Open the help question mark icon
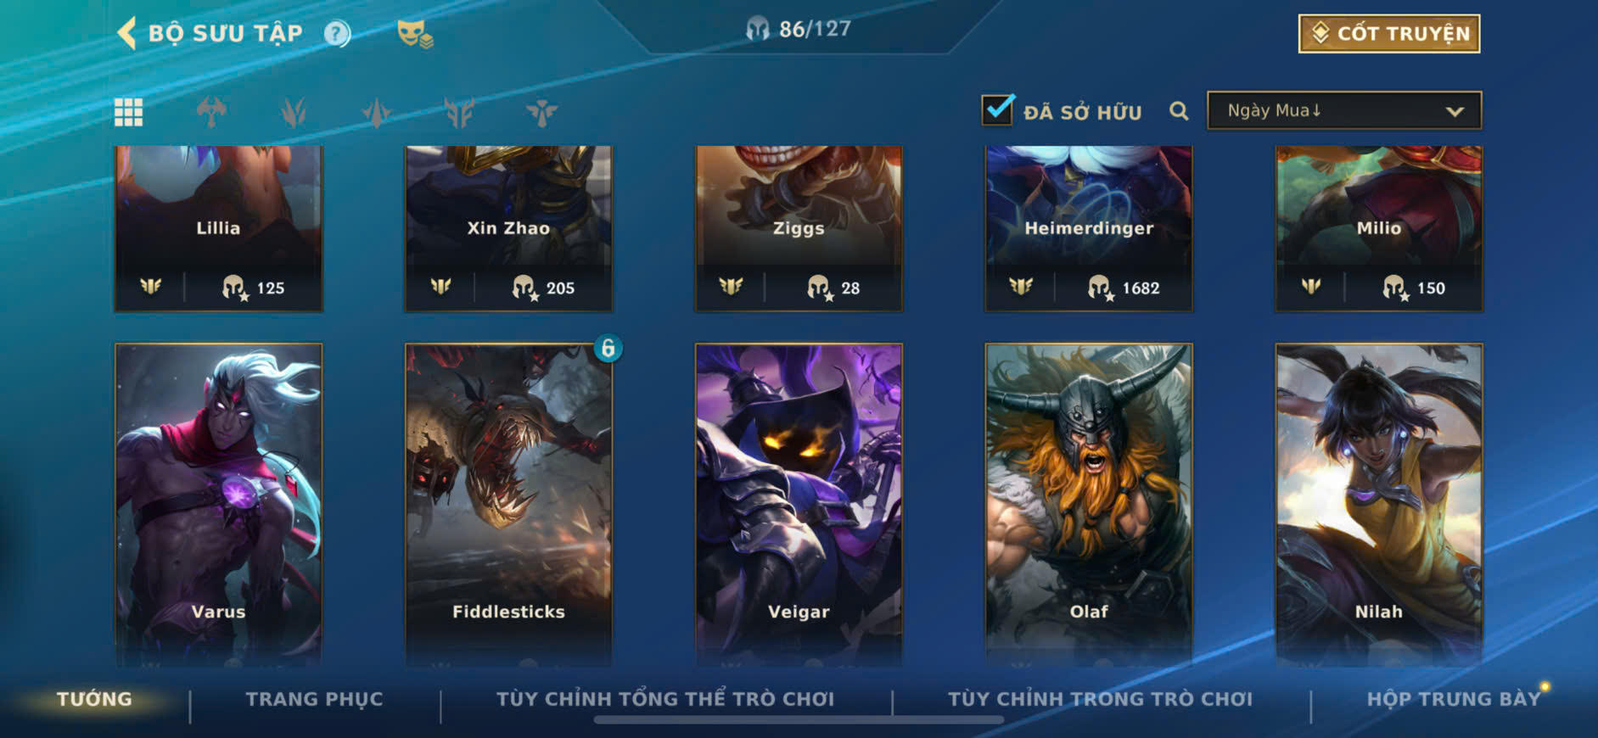The width and height of the screenshot is (1598, 738). point(337,33)
